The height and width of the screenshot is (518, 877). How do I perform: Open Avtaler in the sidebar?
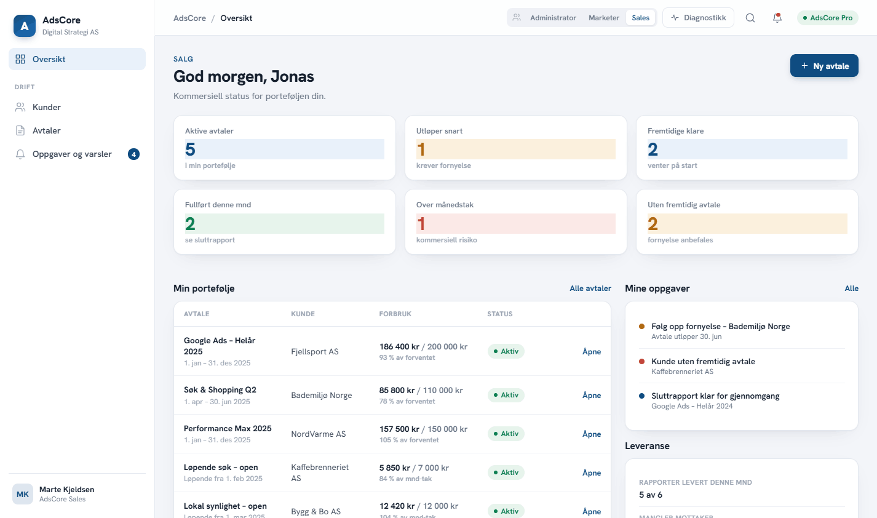point(77,130)
